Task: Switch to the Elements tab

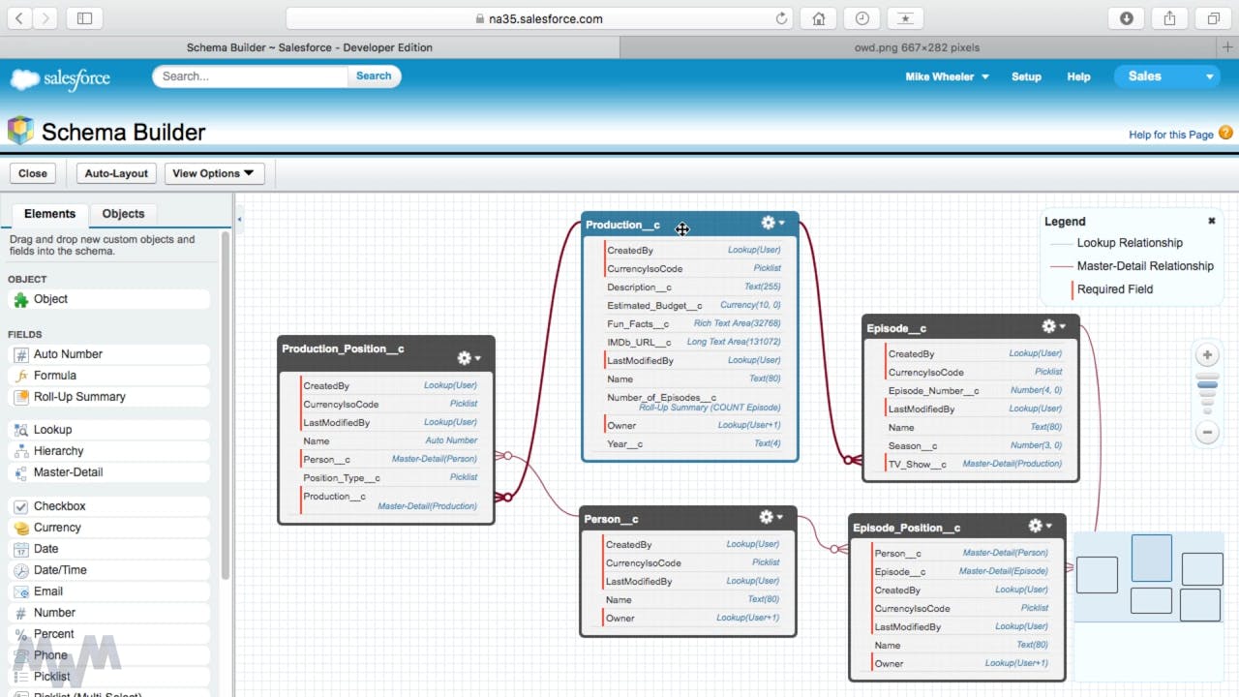Action: (49, 214)
